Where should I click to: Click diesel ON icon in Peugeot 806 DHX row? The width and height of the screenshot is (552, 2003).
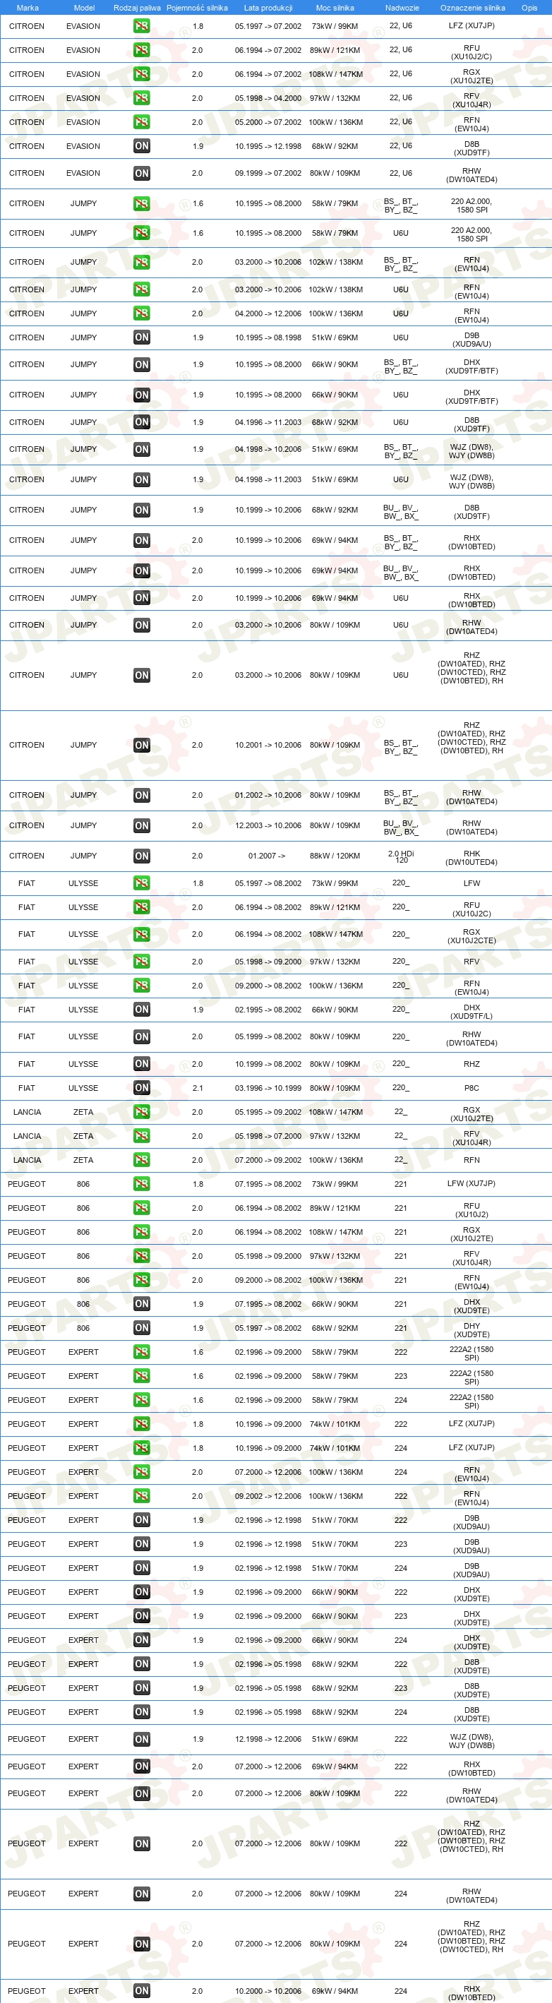pos(141,1304)
